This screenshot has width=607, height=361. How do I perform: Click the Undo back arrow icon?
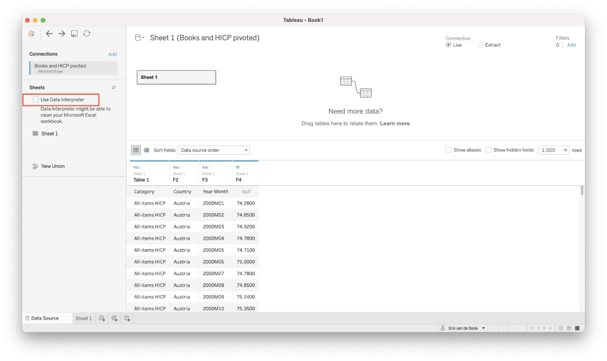coord(49,34)
